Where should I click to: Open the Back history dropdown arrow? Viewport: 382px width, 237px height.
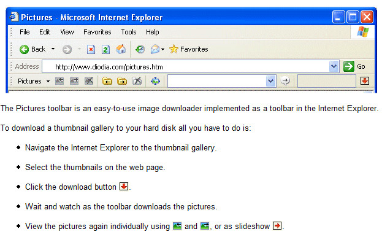pos(53,49)
